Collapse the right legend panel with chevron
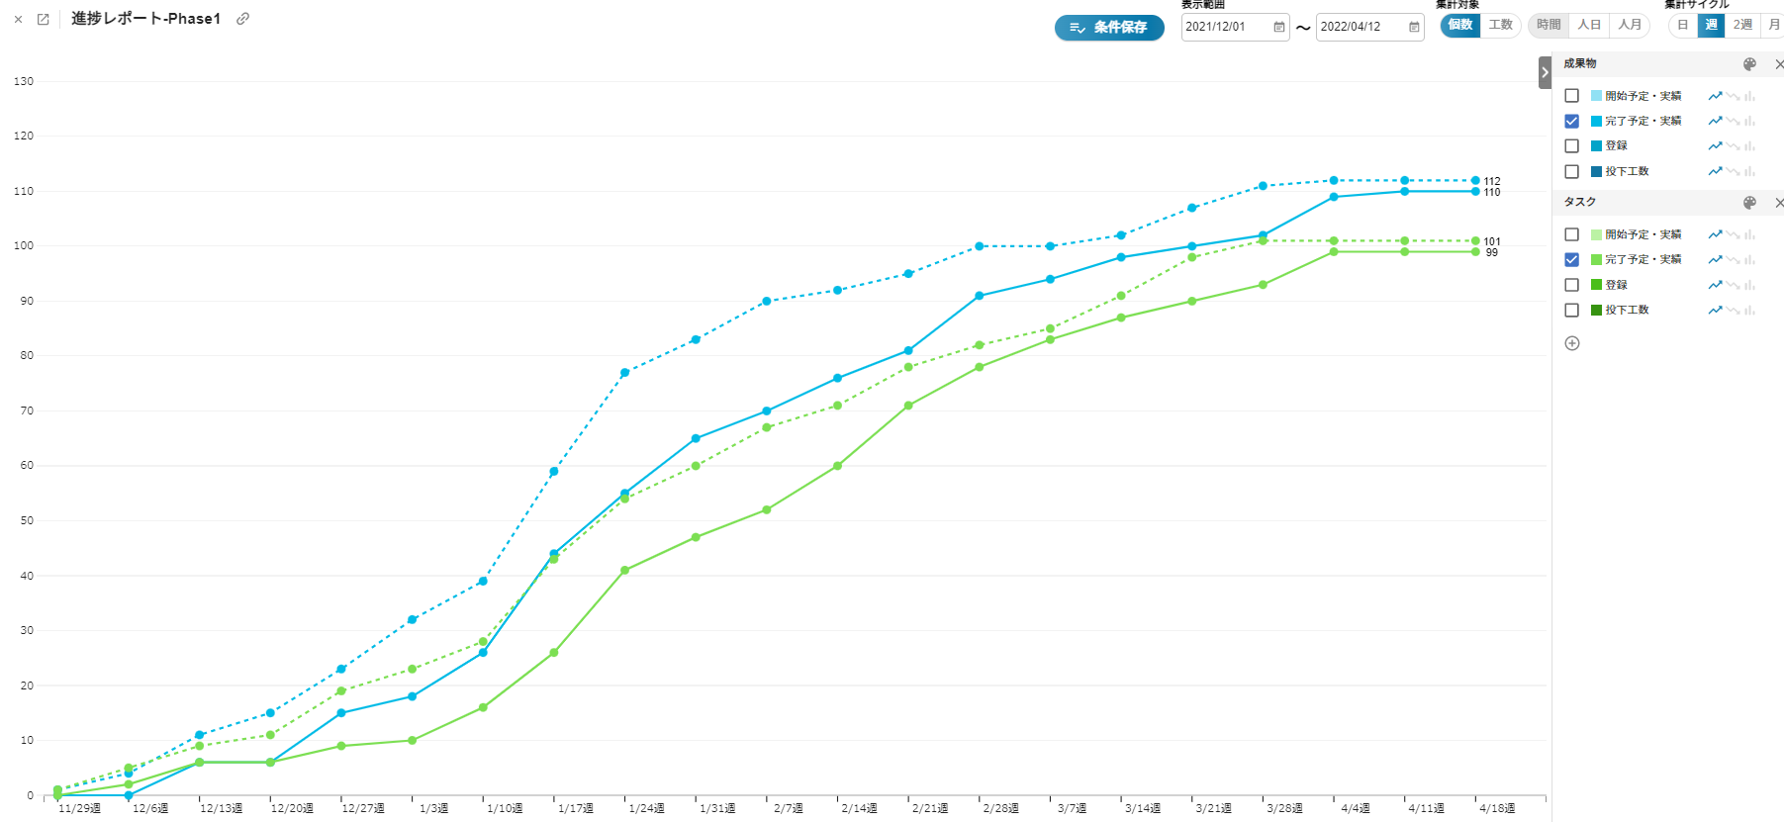This screenshot has width=1784, height=822. 1545,72
